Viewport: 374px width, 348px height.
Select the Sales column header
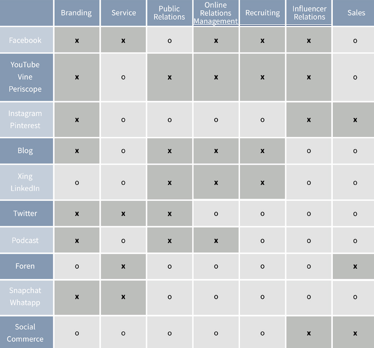tap(356, 13)
